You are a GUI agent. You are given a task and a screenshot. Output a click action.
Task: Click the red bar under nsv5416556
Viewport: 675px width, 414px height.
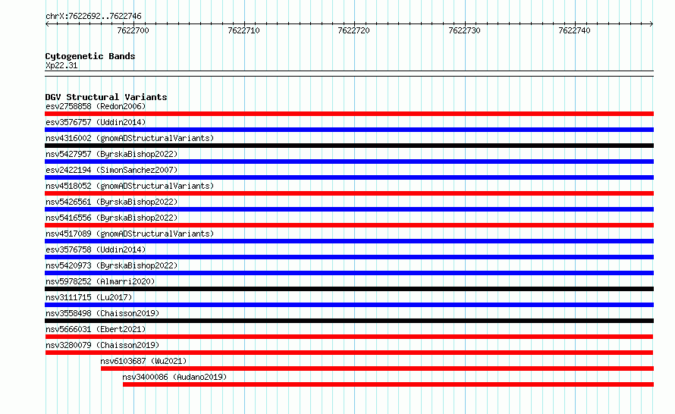pos(349,225)
